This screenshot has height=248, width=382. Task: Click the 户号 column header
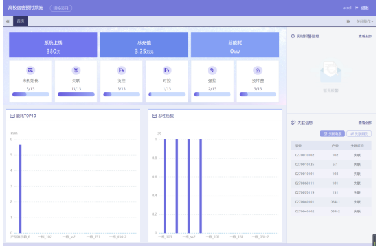pyautogui.click(x=335, y=146)
